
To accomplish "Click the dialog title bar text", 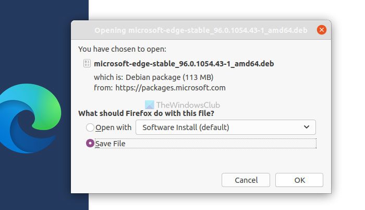I will [x=201, y=30].
